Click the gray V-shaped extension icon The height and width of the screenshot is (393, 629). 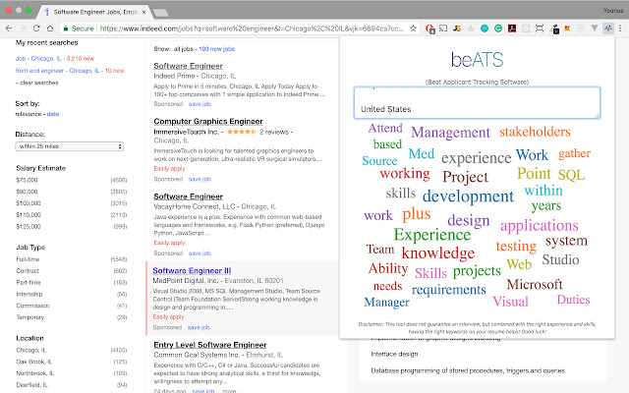(595, 28)
